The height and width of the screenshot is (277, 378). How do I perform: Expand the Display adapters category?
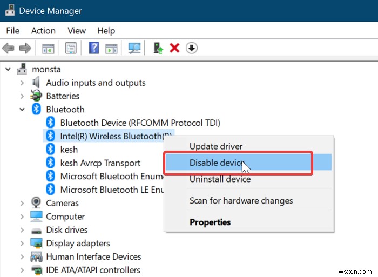coord(22,243)
